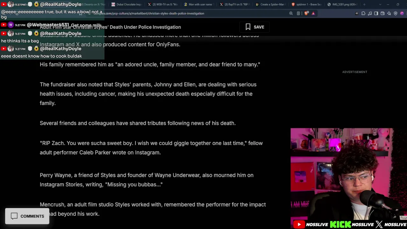
Task: Click the complex.com URL in address bar
Action: pyautogui.click(x=148, y=13)
